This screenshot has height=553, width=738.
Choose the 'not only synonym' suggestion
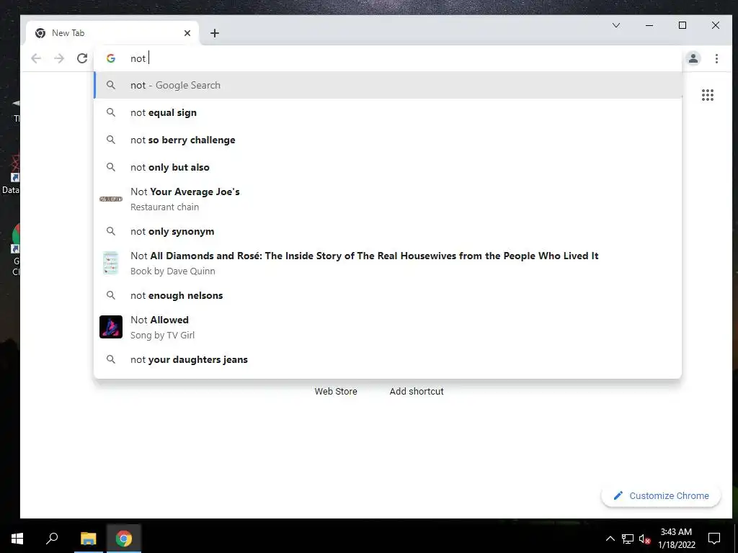click(388, 231)
